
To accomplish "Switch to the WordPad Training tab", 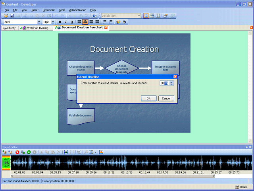I will point(37,28).
